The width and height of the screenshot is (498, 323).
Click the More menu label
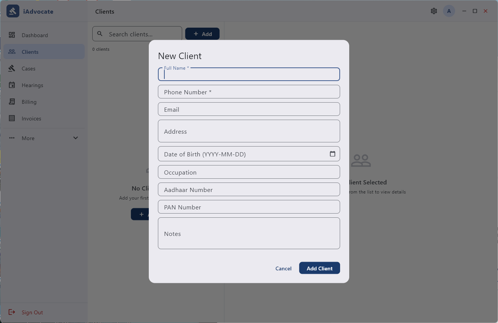click(x=28, y=138)
